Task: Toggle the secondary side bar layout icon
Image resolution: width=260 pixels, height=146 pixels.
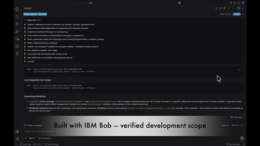Action: coord(243,3)
